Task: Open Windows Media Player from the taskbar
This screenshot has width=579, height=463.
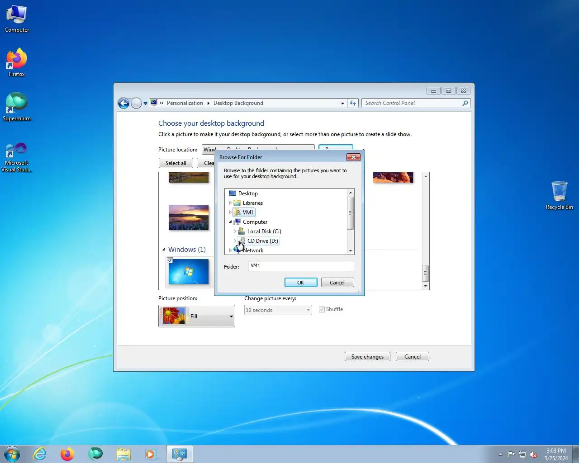Action: pos(151,454)
